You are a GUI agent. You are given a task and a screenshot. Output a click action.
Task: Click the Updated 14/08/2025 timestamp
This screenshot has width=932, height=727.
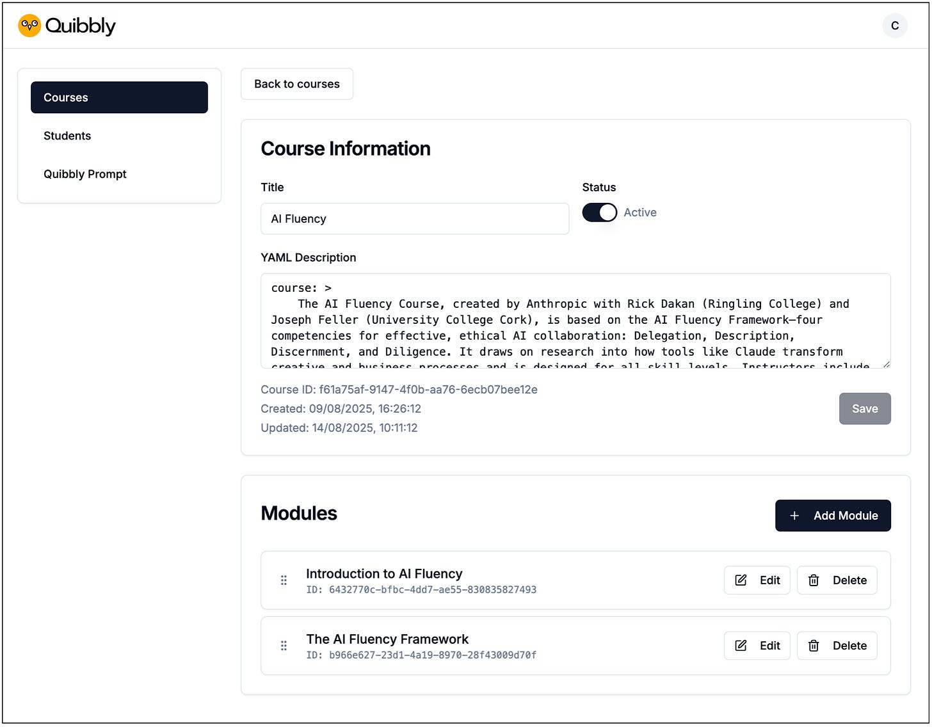[339, 428]
